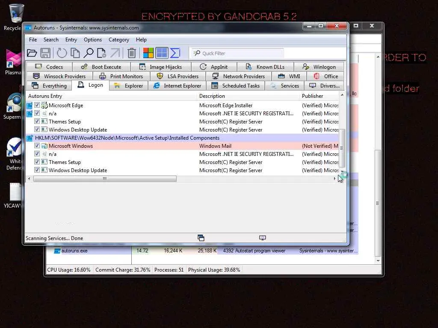Toggle the blue Windows entries filter icon

(x=162, y=53)
